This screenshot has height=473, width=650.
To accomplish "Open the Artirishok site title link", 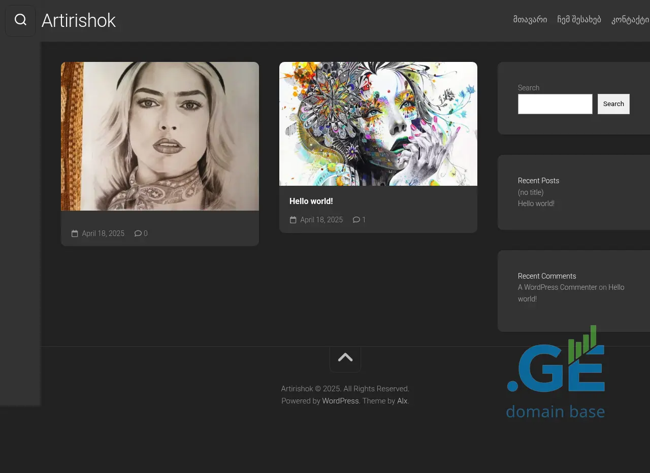I will click(x=79, y=21).
